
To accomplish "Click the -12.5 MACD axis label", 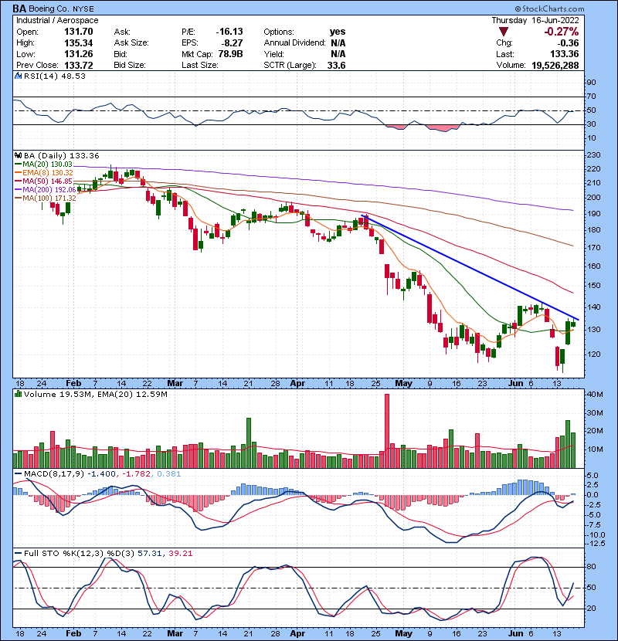I will click(x=596, y=543).
